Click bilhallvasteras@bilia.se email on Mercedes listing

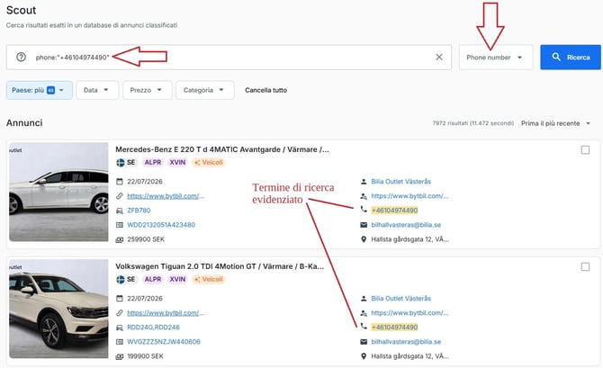(x=406, y=225)
